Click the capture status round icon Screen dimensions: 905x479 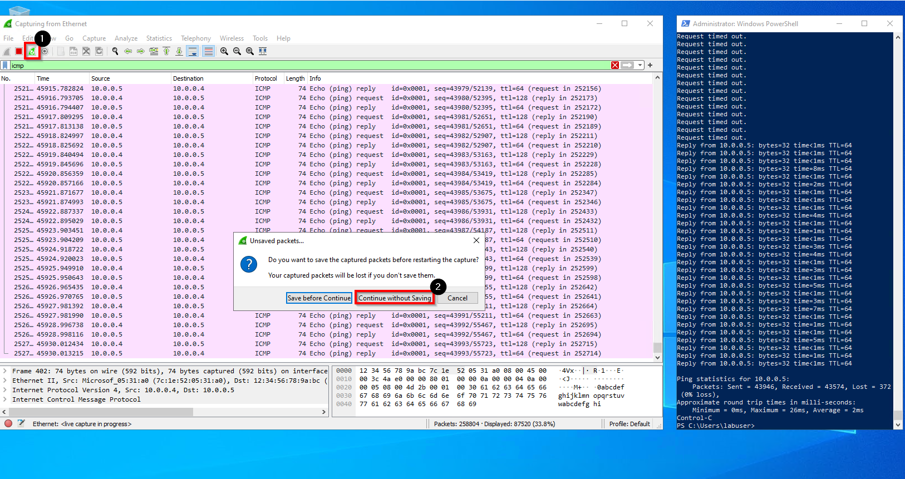[x=8, y=423]
